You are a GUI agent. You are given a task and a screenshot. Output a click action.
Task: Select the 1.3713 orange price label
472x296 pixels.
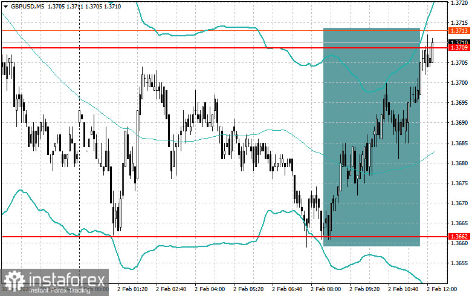click(460, 30)
